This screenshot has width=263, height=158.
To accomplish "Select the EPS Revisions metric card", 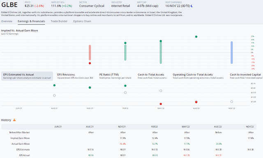I will [75, 76].
